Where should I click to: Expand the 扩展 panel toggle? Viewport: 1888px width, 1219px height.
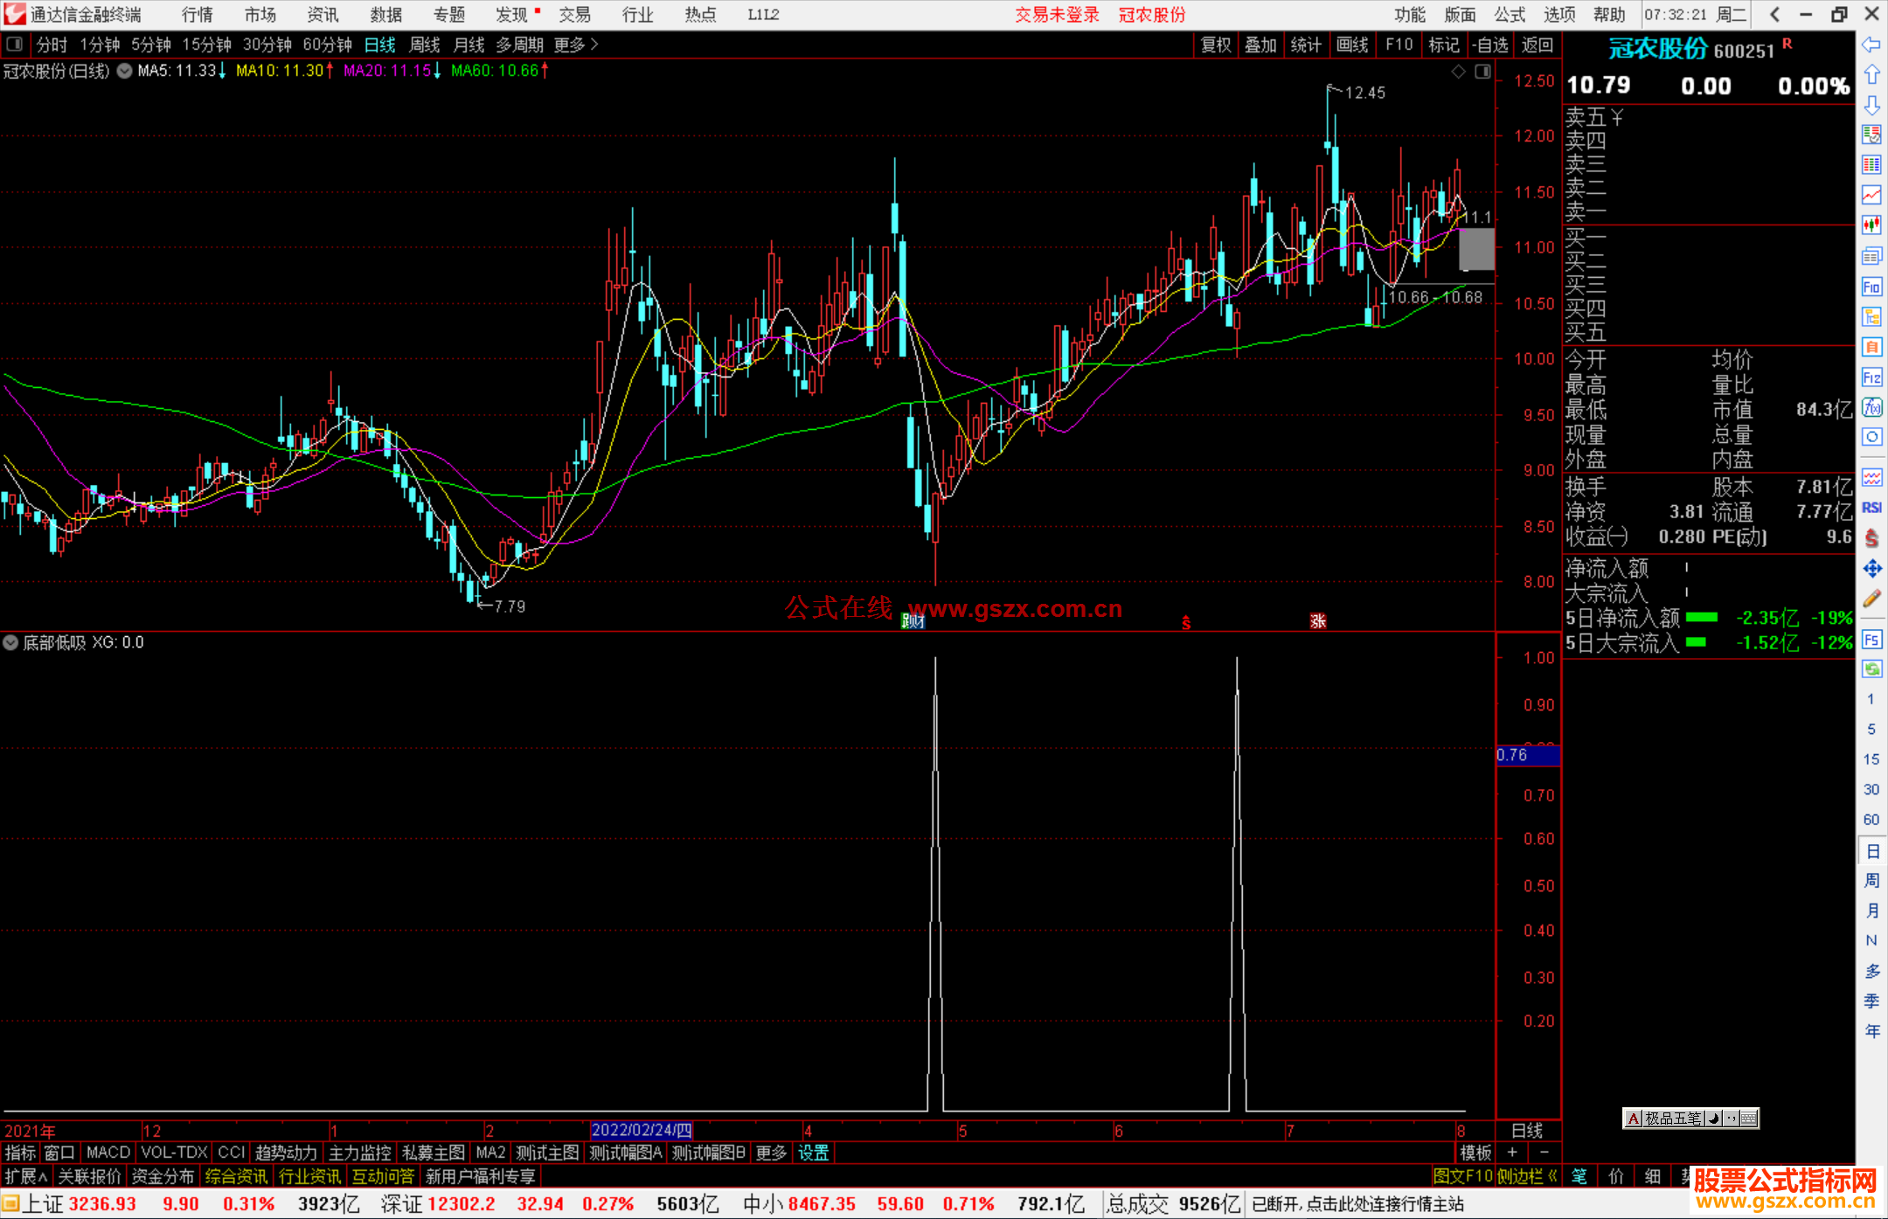pos(26,1176)
